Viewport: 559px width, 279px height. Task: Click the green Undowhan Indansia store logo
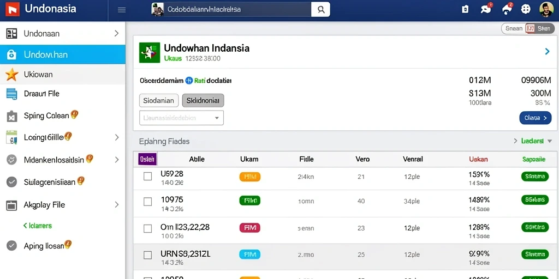coord(150,53)
